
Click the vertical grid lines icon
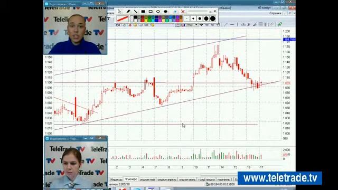[x=266, y=25]
